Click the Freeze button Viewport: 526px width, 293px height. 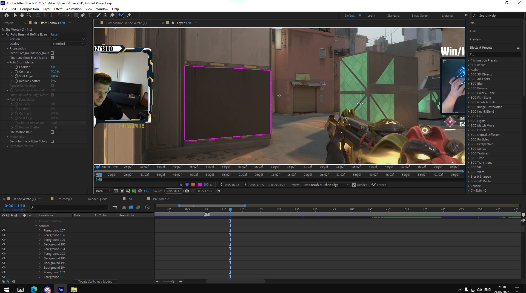(x=379, y=185)
